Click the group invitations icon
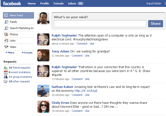166x116 pixels. point(6,77)
